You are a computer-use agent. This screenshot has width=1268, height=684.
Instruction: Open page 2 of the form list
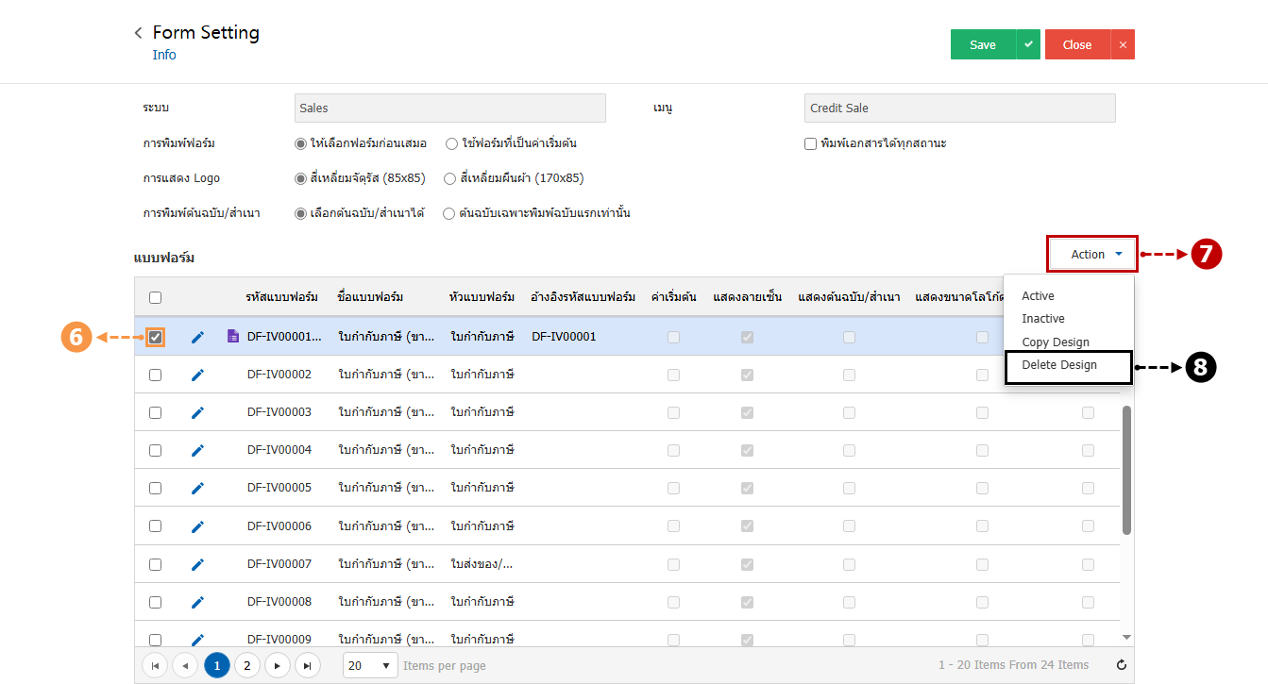coord(246,665)
